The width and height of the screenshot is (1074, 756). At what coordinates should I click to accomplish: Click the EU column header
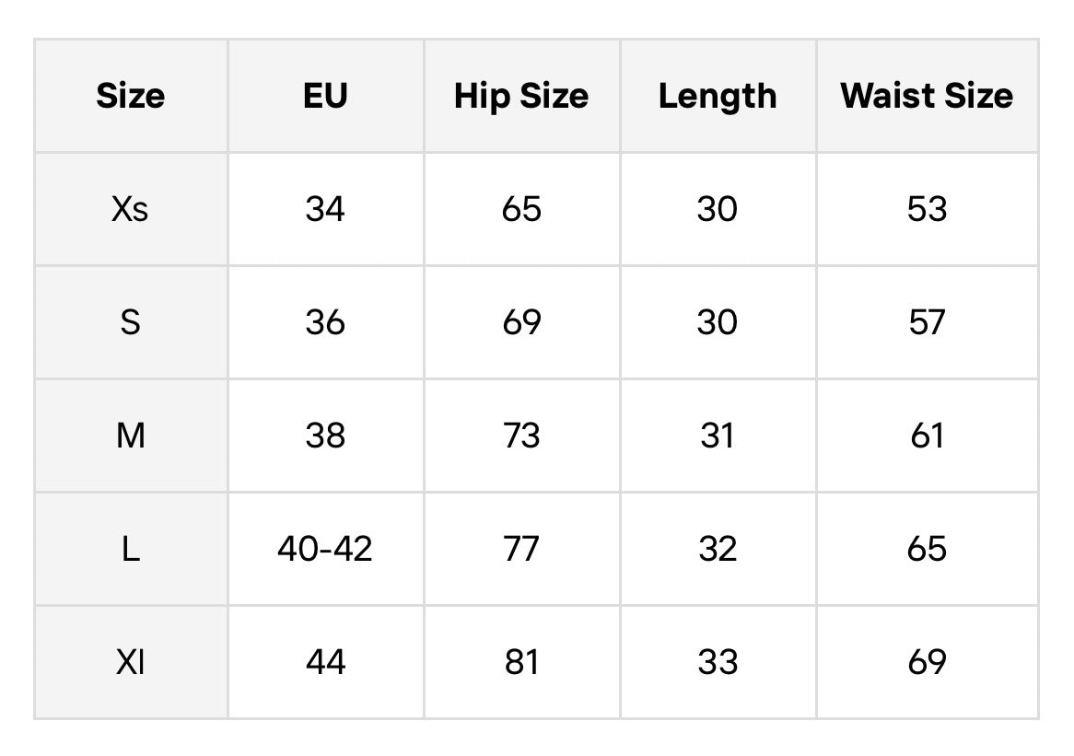pyautogui.click(x=326, y=96)
